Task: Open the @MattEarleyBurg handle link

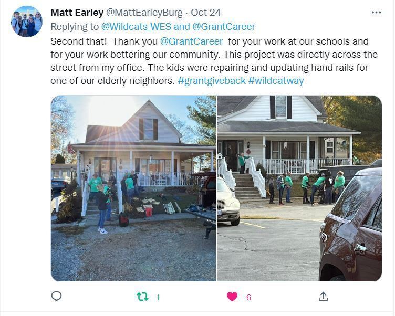Action: tap(144, 13)
